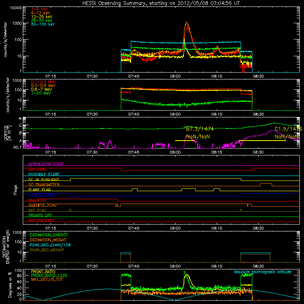The height and width of the screenshot is (304, 304).
Task: Click the Absolute geomagnetic latitude label
Action: coord(263,272)
